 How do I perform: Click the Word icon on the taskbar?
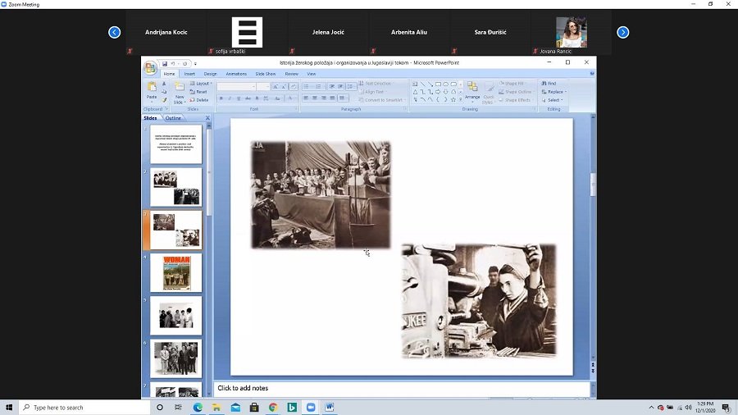pyautogui.click(x=330, y=407)
